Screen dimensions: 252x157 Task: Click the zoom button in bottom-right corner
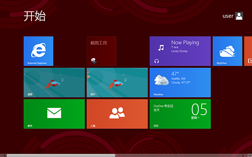click(x=250, y=155)
